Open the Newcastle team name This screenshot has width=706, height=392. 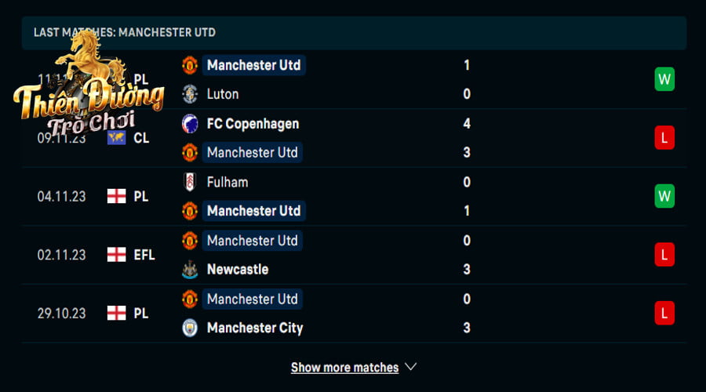[x=237, y=270]
